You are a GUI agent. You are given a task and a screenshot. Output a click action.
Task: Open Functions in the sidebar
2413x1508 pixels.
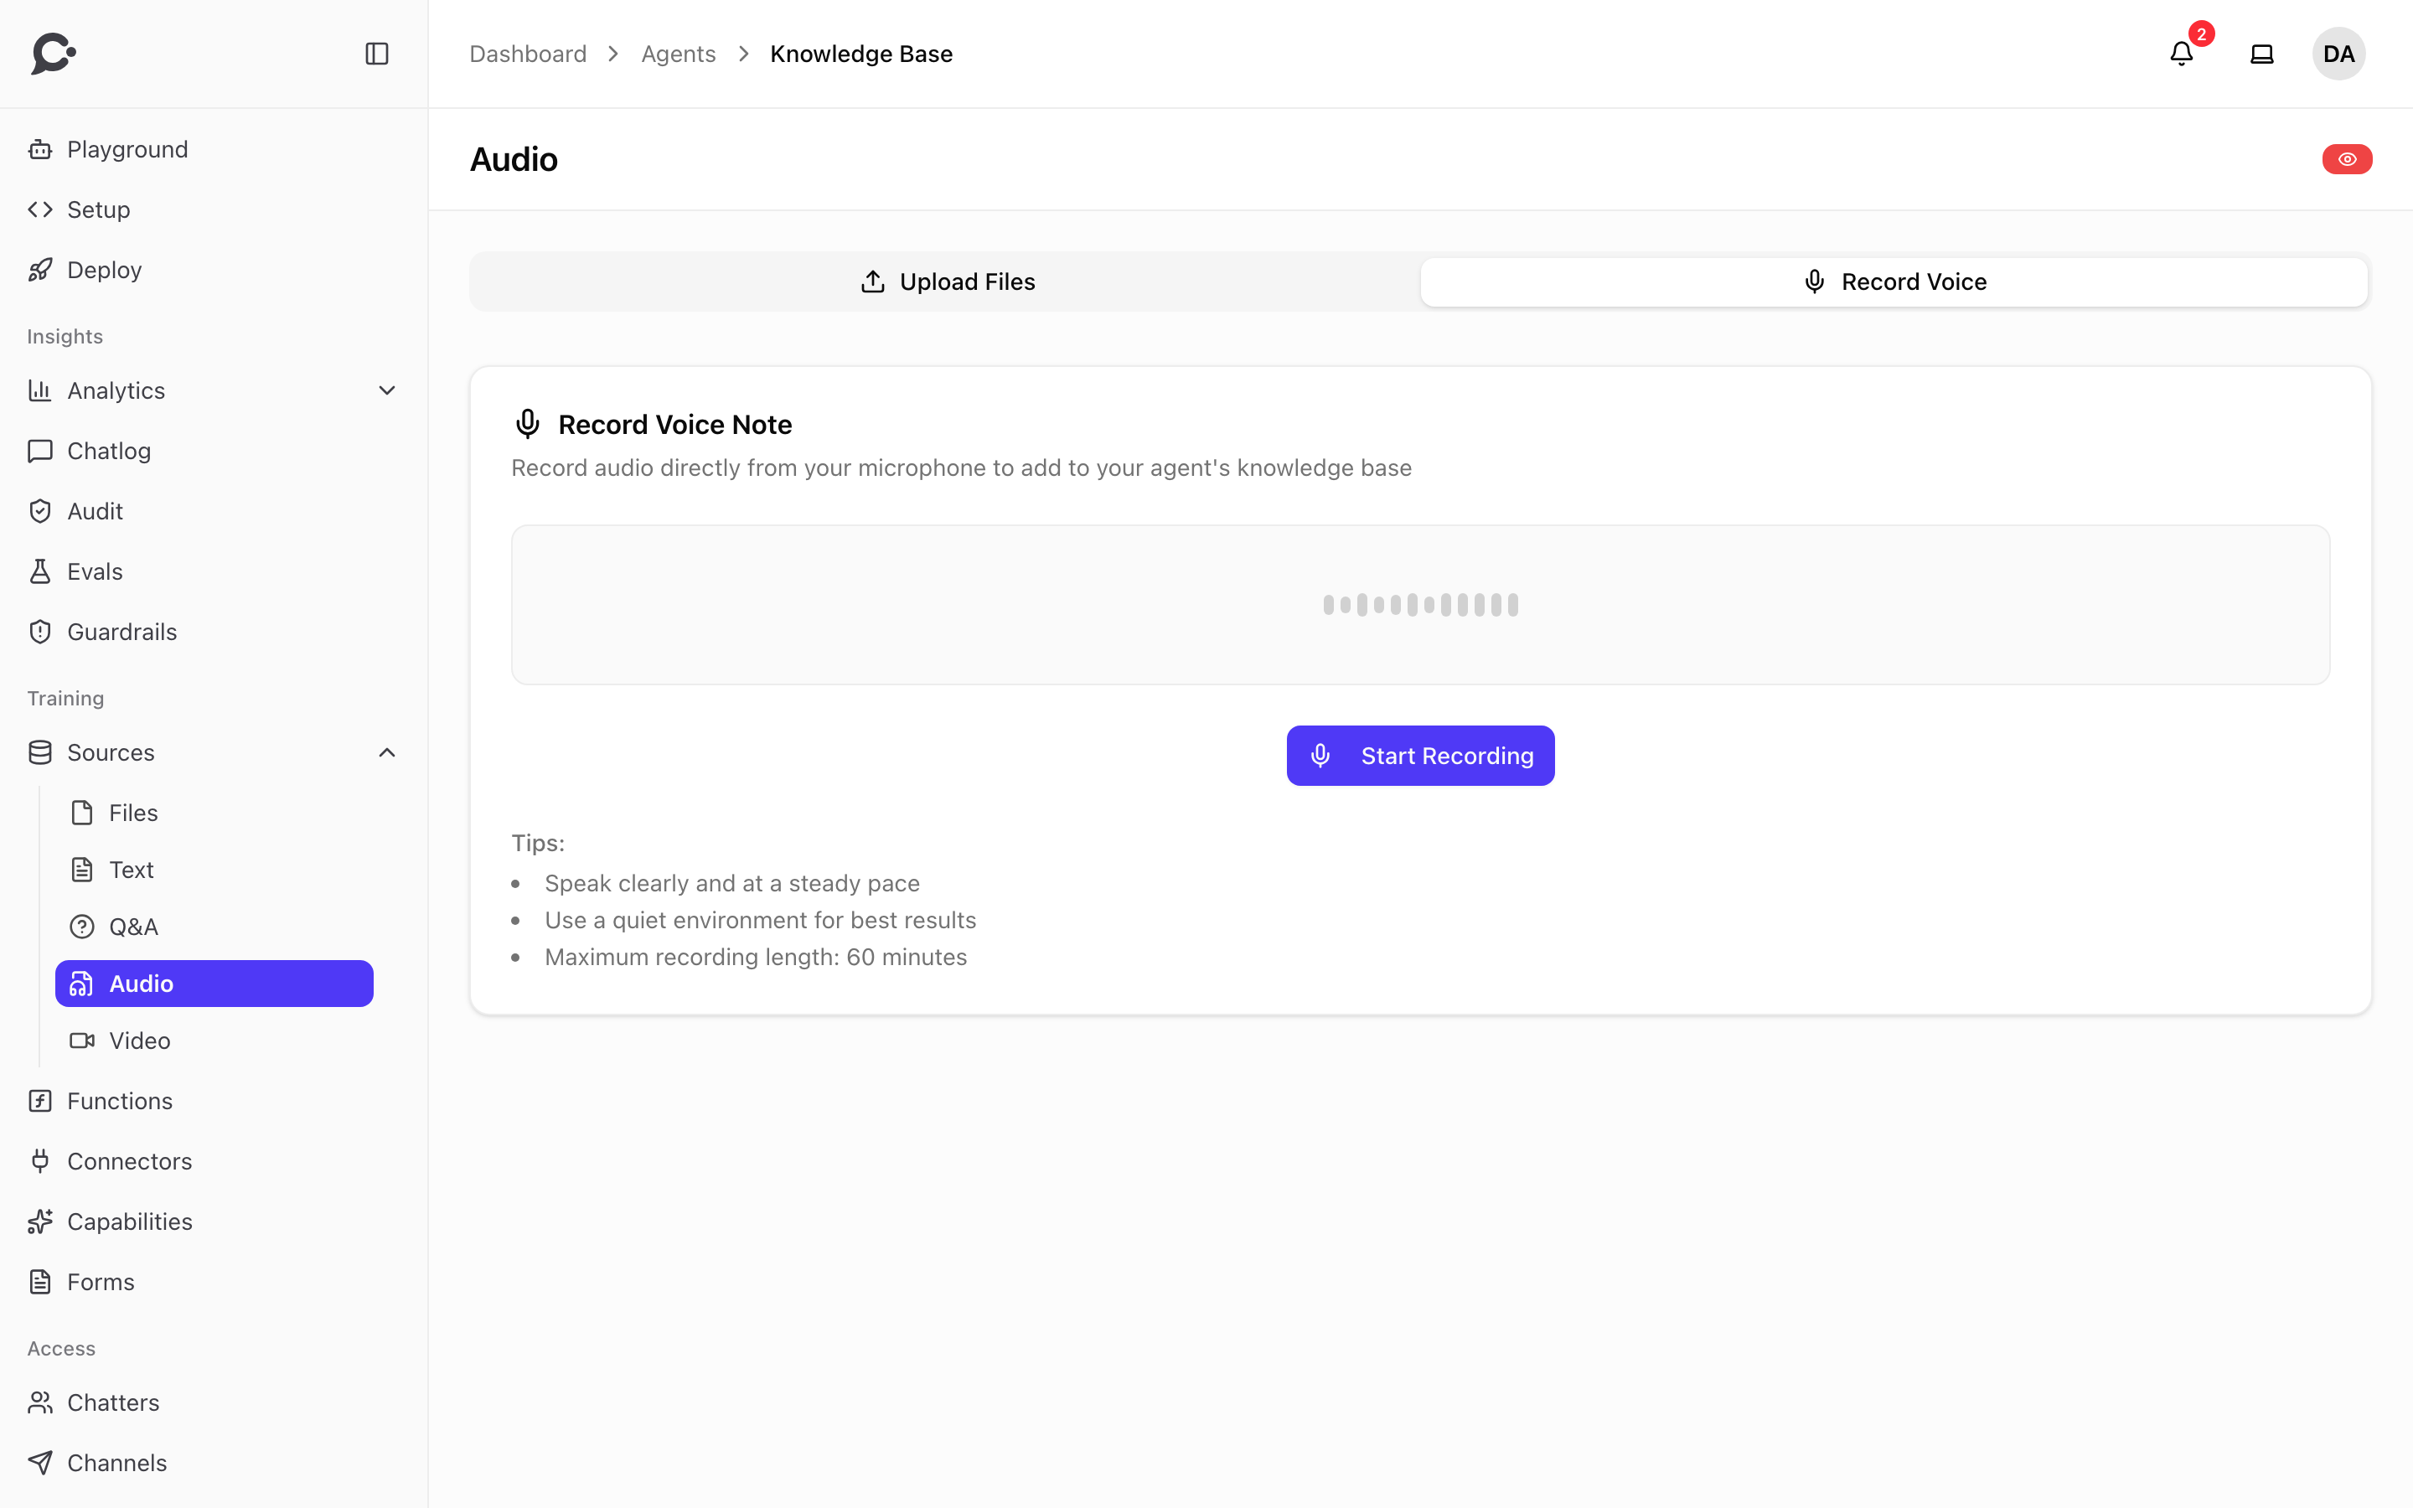click(214, 1101)
